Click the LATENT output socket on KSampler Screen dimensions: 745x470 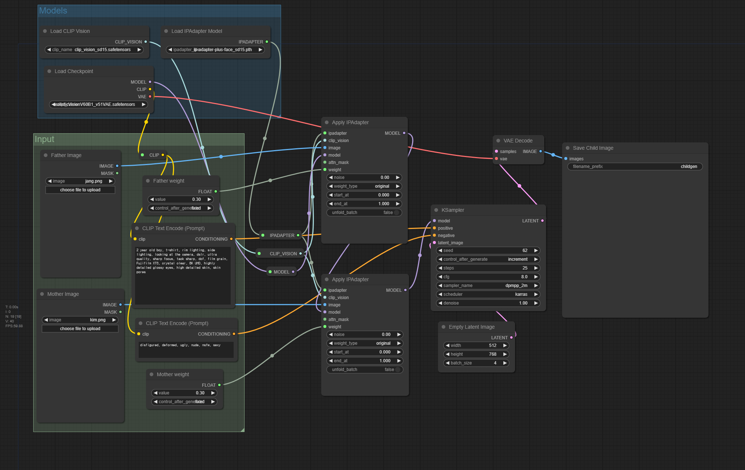click(x=542, y=221)
